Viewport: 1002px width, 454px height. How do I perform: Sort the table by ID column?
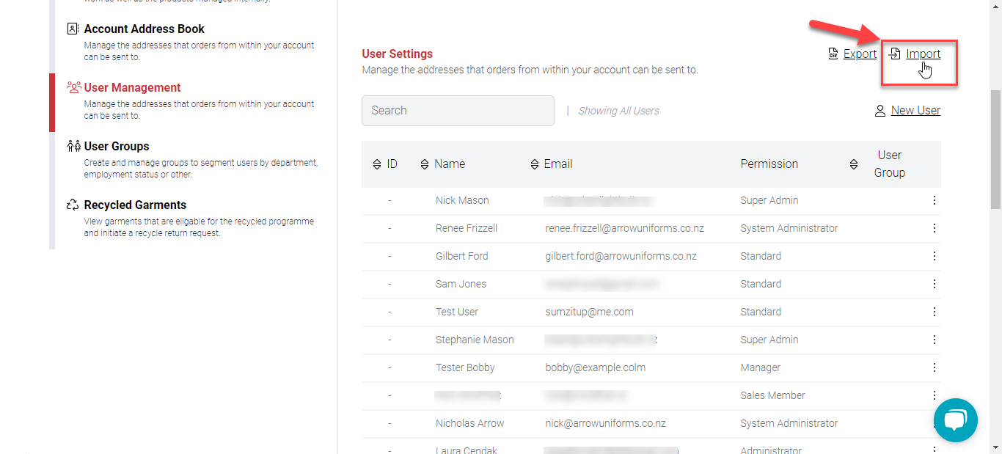pos(377,164)
